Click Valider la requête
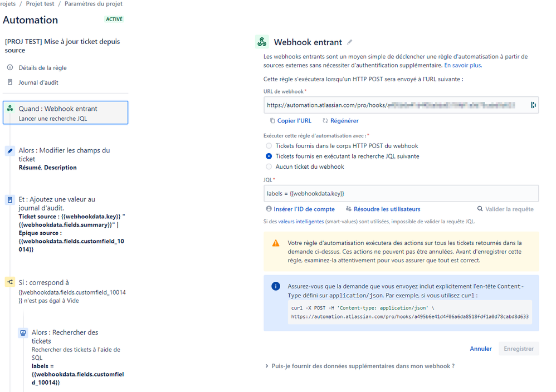Image resolution: width=556 pixels, height=392 pixels. click(x=509, y=209)
